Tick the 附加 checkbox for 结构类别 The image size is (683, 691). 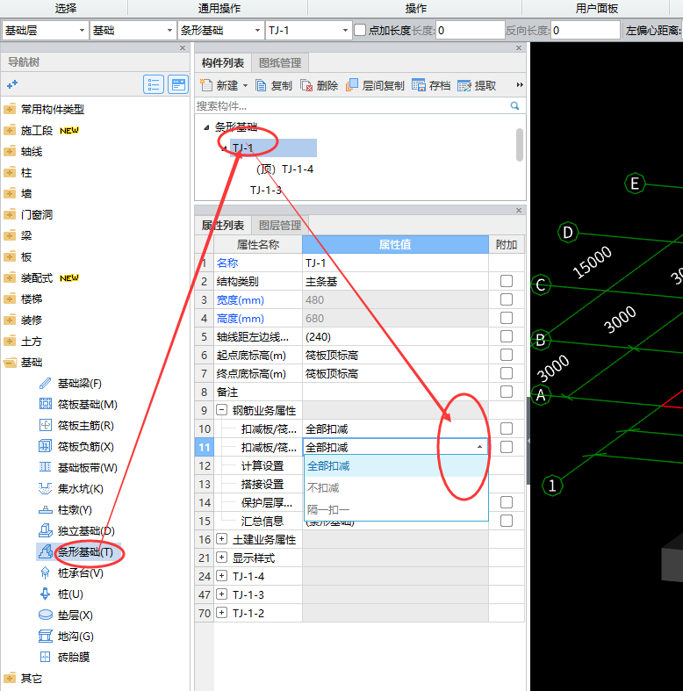pos(507,281)
